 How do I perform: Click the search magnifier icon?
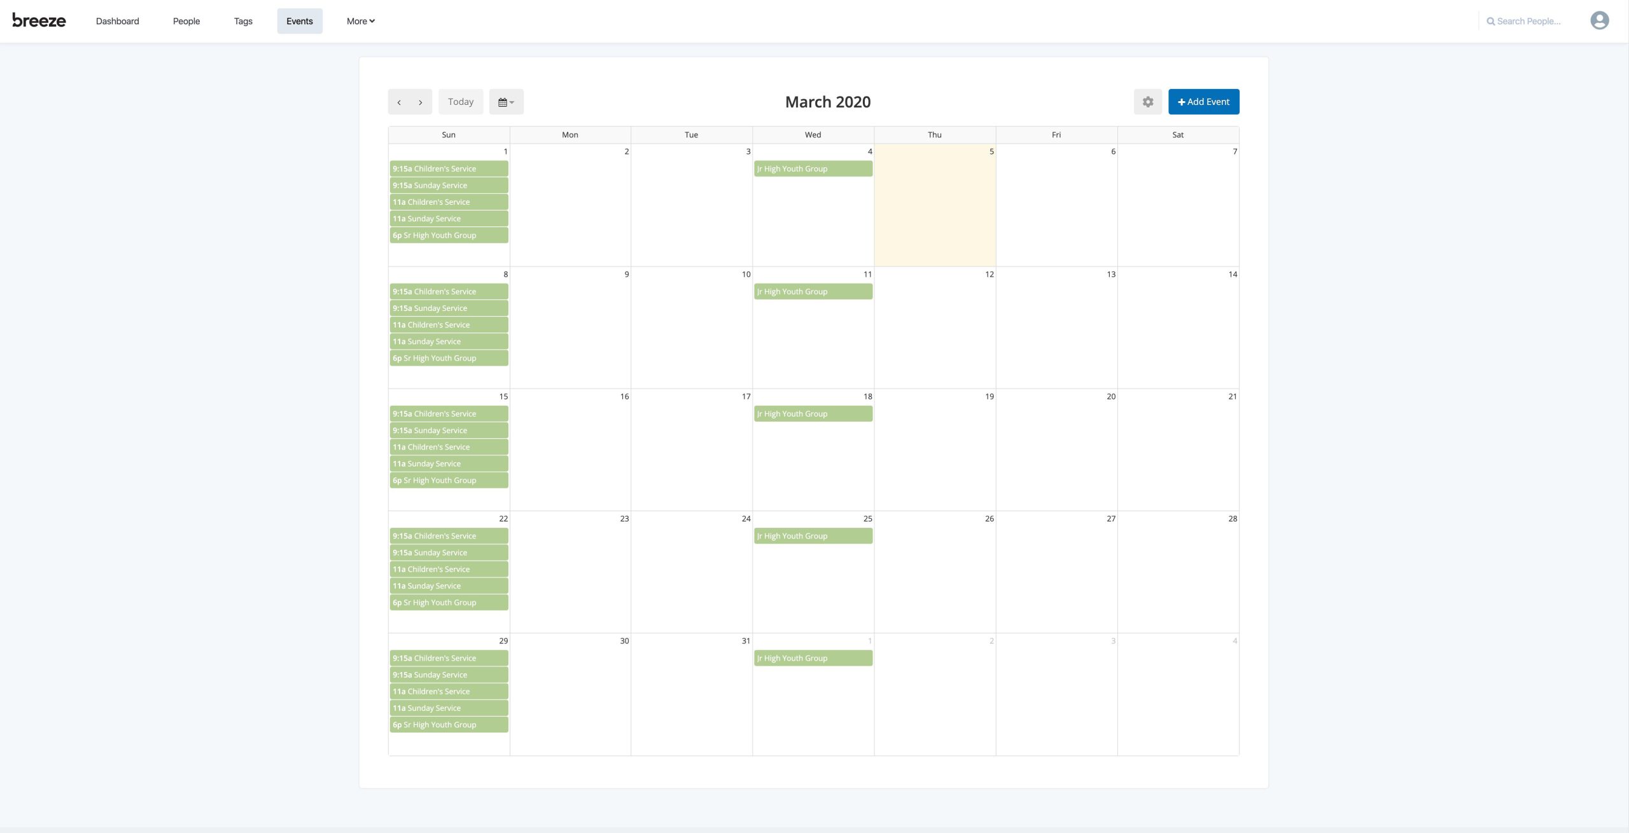click(x=1490, y=22)
